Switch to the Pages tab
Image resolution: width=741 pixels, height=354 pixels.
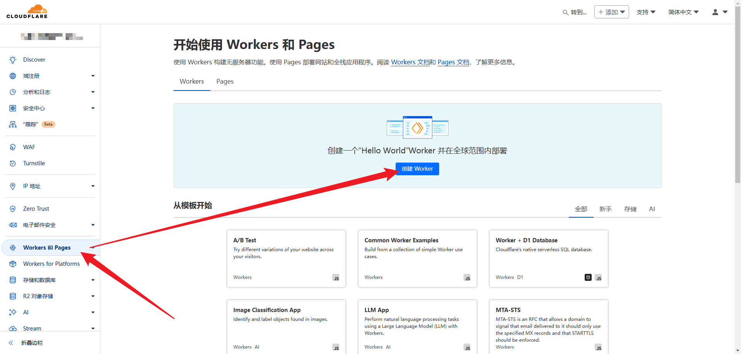[225, 81]
